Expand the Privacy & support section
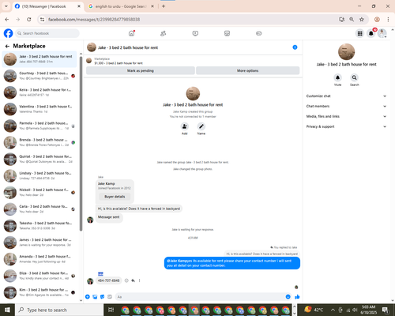The height and width of the screenshot is (316, 395). click(x=346, y=126)
